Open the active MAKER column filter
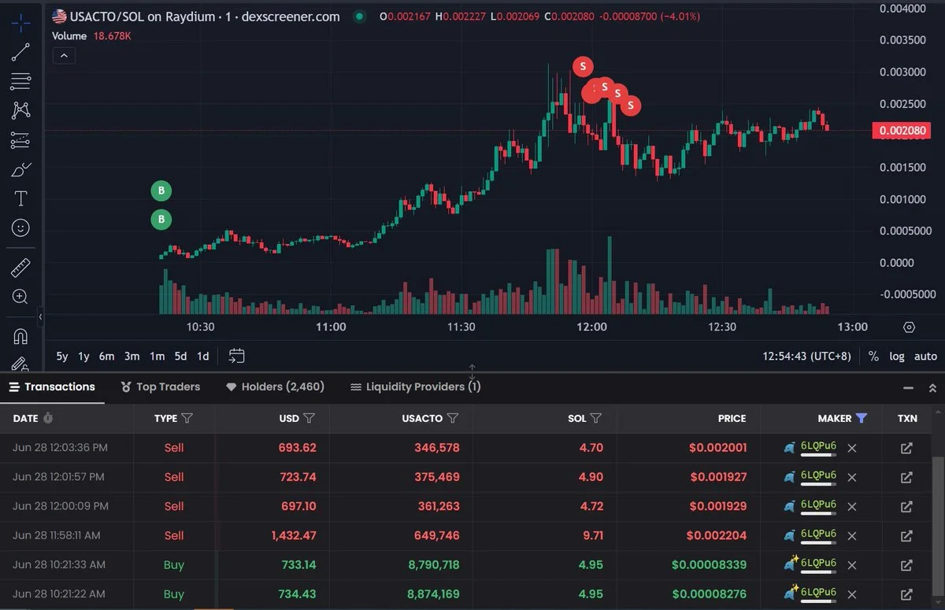Image resolution: width=945 pixels, height=610 pixels. [x=862, y=418]
